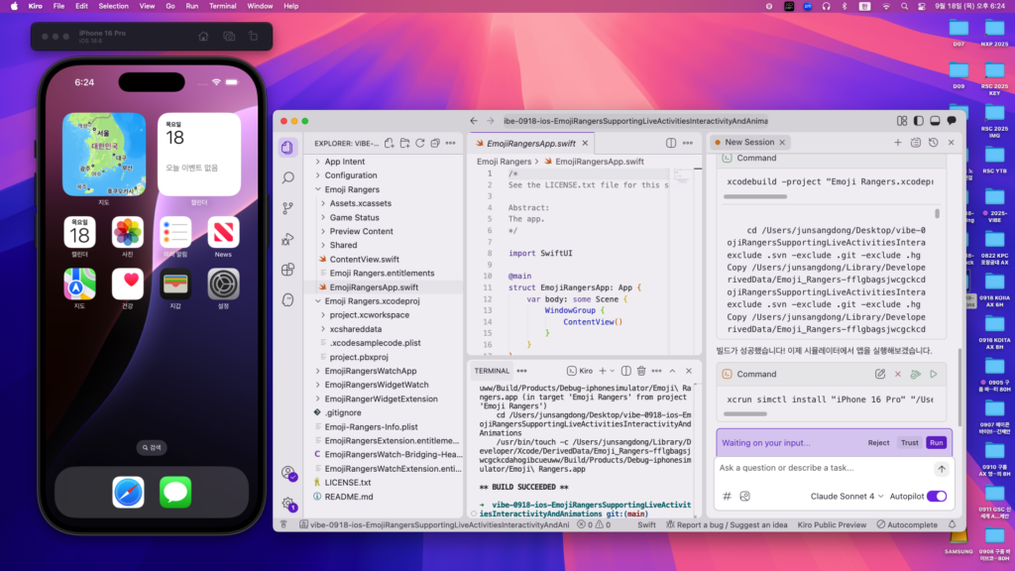The height and width of the screenshot is (571, 1015).
Task: Split the editor with the split icon
Action: tap(672, 143)
